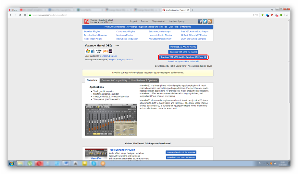
Task: Open the Windows Start button
Action: (x=12, y=163)
